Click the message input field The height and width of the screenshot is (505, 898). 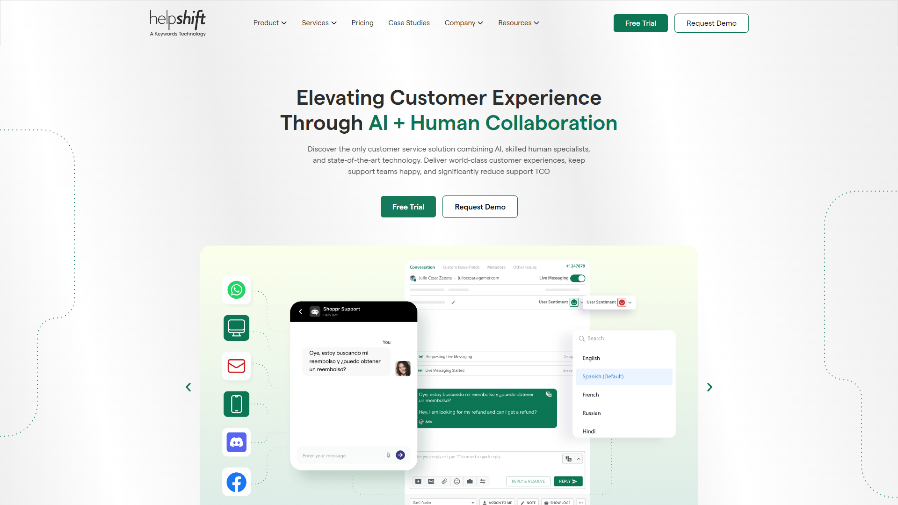tap(342, 455)
